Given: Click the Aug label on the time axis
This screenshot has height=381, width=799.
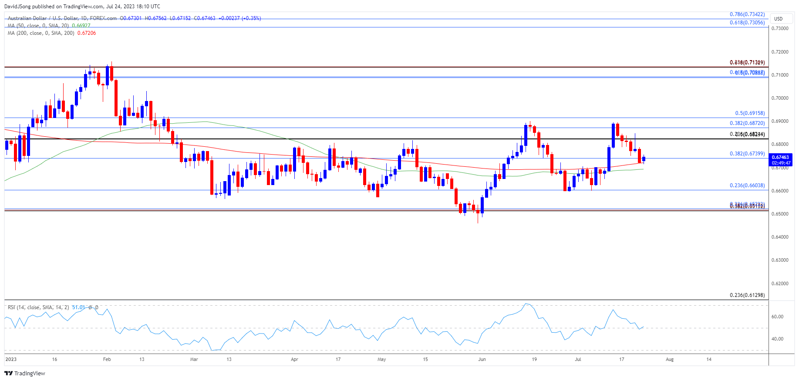Looking at the screenshot, I should (x=670, y=359).
